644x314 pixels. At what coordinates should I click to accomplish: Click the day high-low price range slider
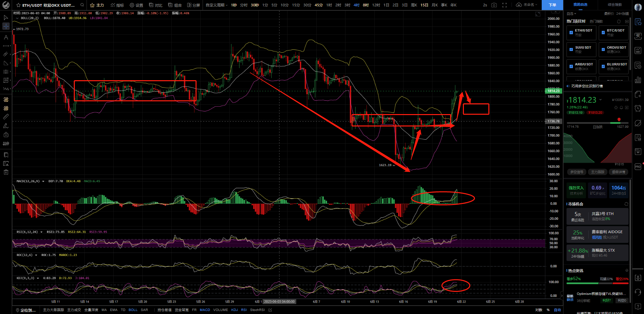click(597, 123)
